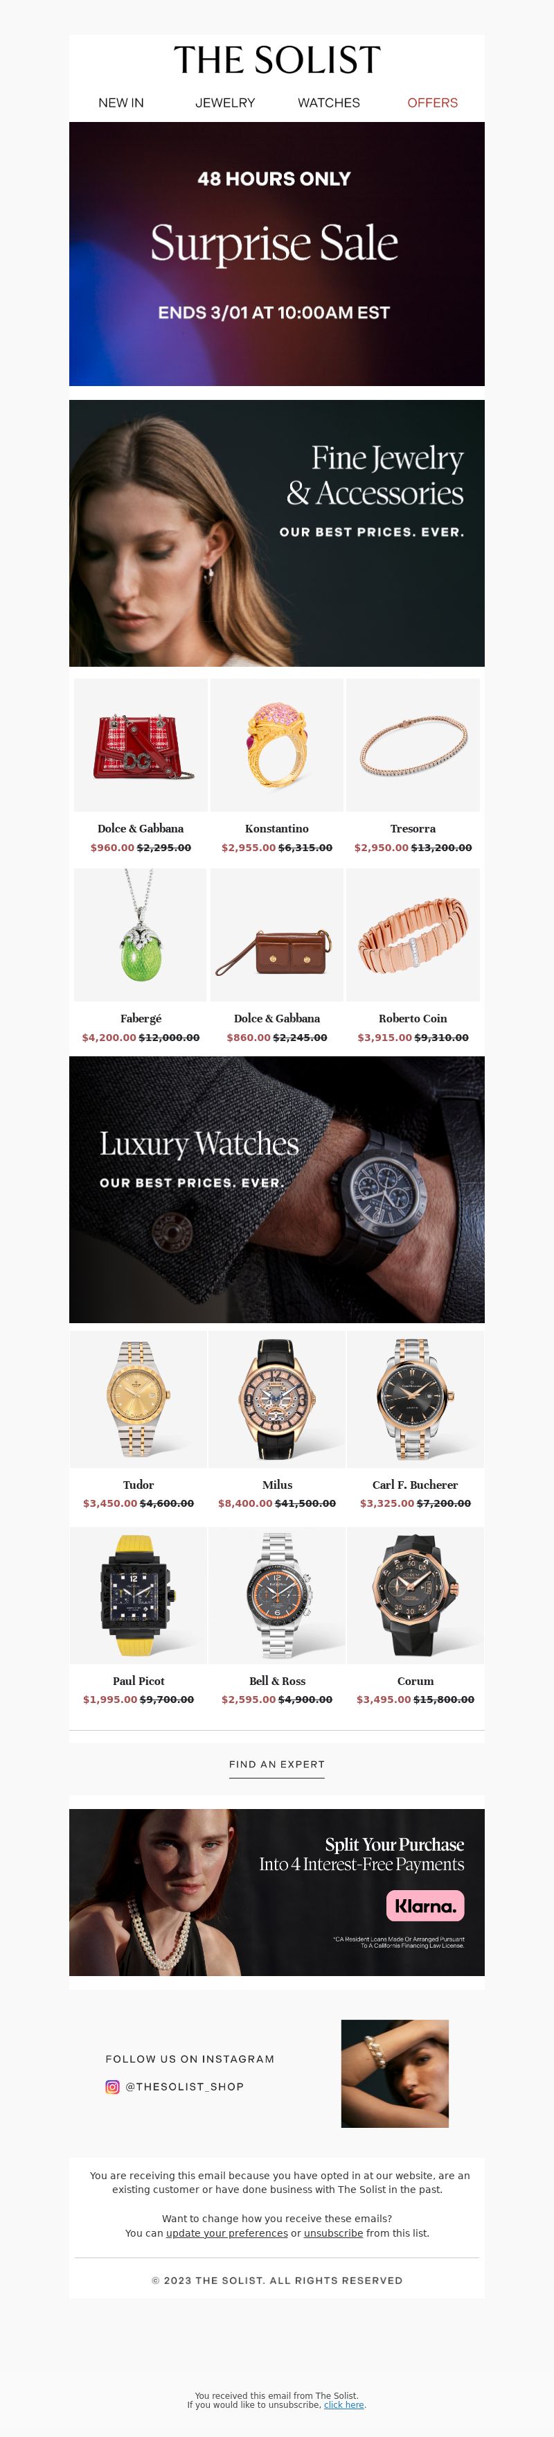Click the Surprise Sale banner
Image resolution: width=554 pixels, height=2437 pixels.
pos(277,254)
